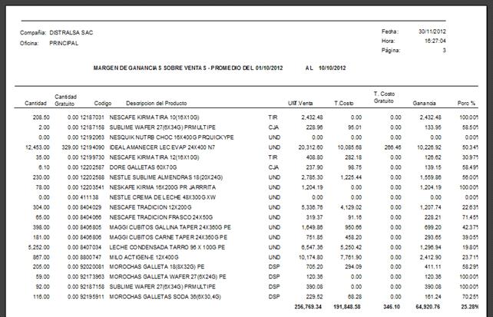Select NESCAFE KIRMA TIRA 10(16X10G) row
Image resolution: width=493 pixels, height=317 pixels.
(x=246, y=117)
